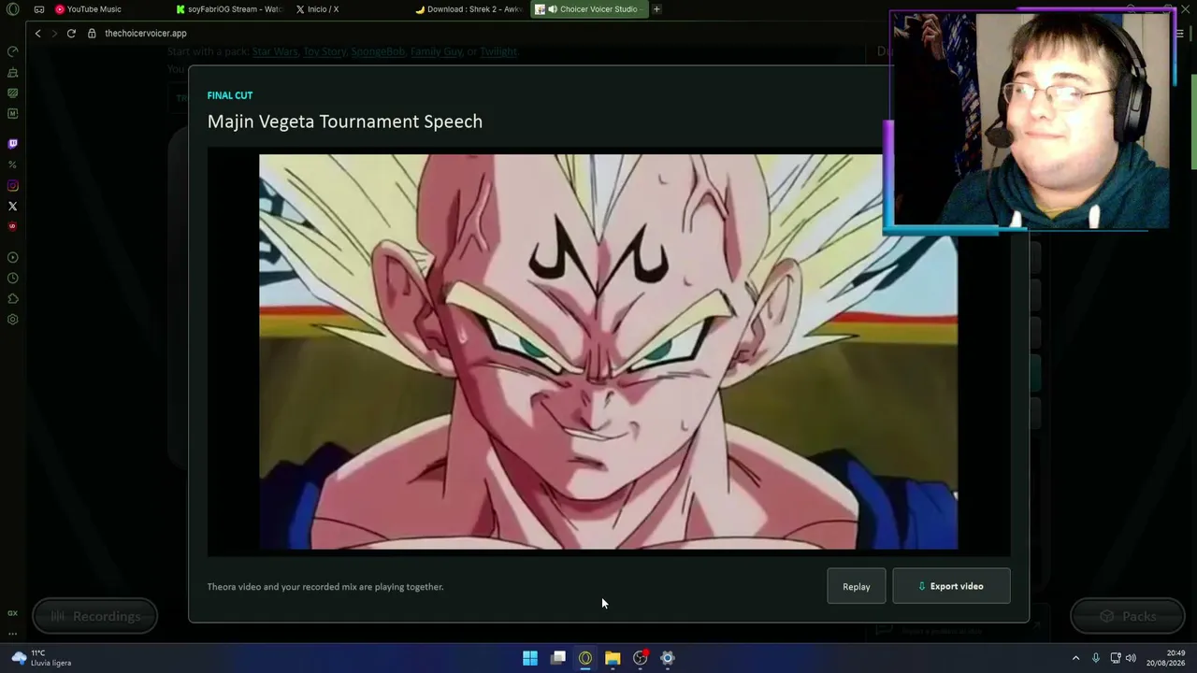1197x673 pixels.
Task: Open the weather widget showing 11°C
Action: 42,658
